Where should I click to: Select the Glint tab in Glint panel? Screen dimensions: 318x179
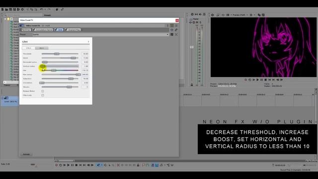click(x=29, y=48)
